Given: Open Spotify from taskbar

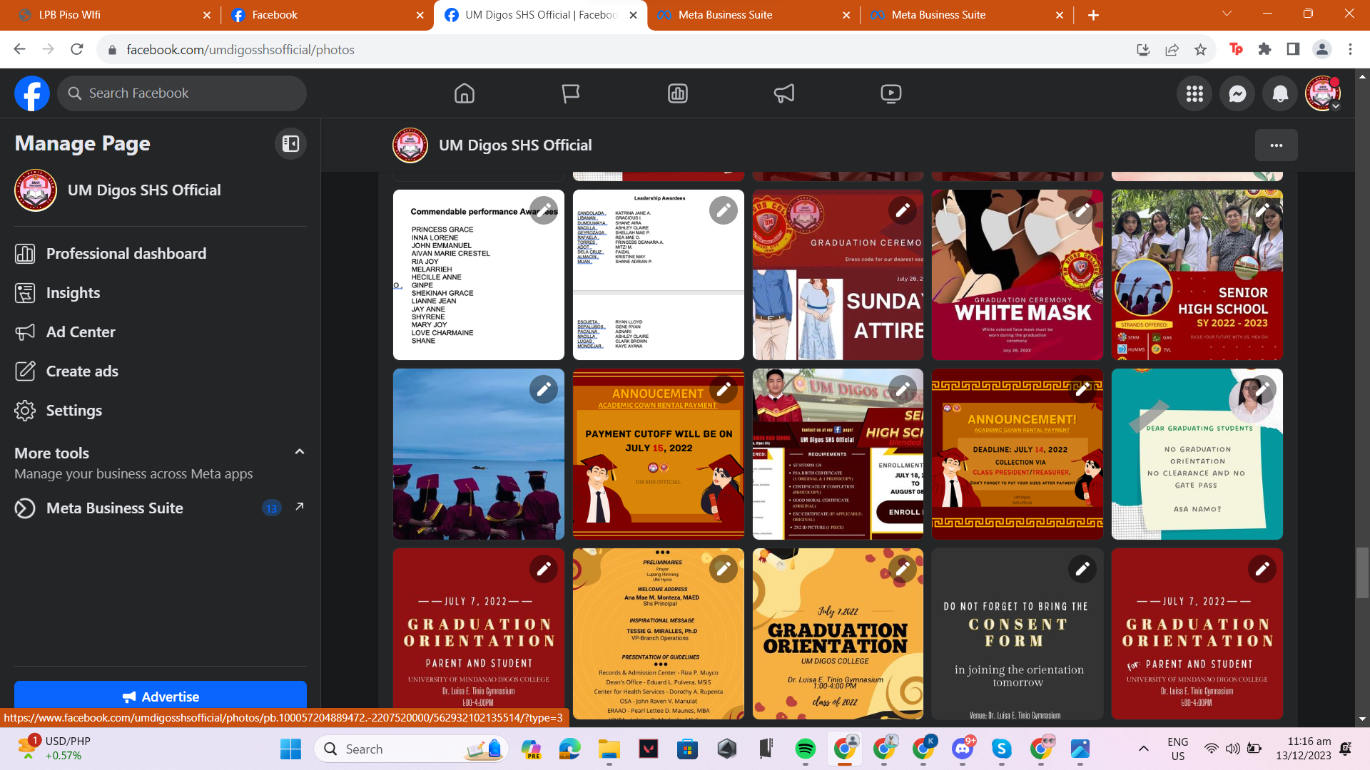Looking at the screenshot, I should pos(806,749).
